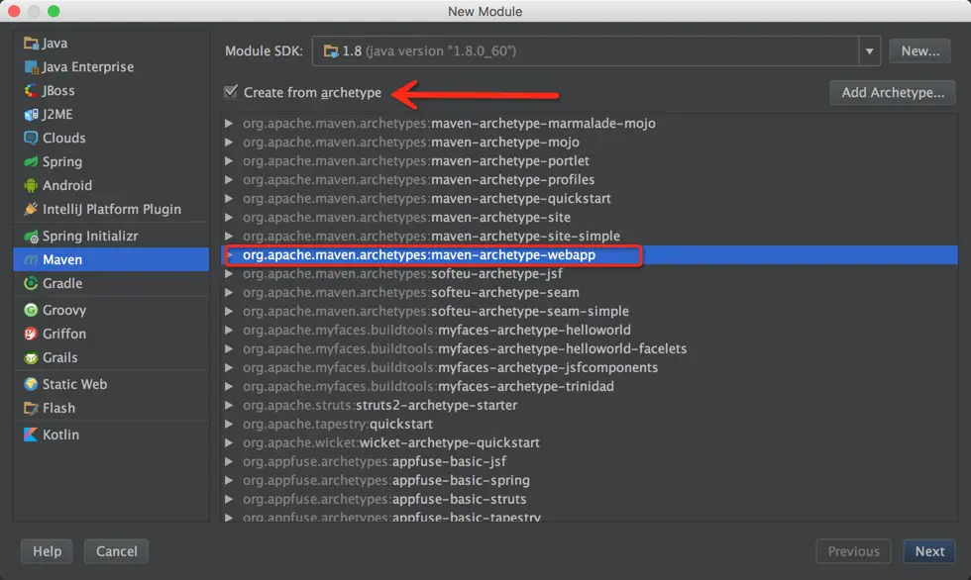971x580 pixels.
Task: Uncheck Create from archetype checkbox
Action: (x=231, y=92)
